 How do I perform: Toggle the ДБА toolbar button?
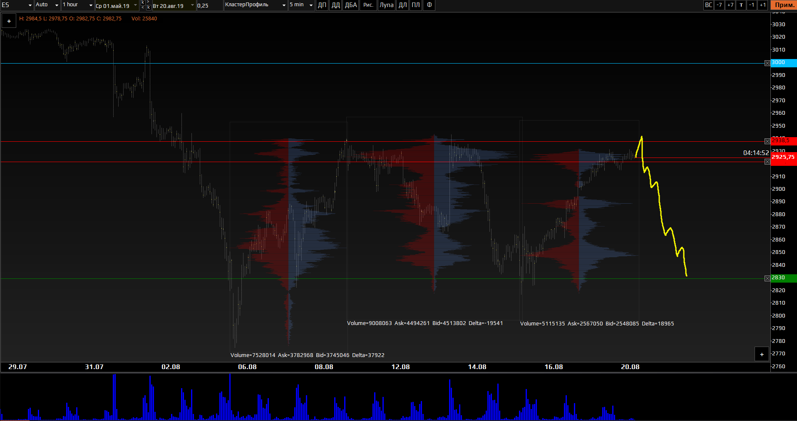pyautogui.click(x=351, y=5)
